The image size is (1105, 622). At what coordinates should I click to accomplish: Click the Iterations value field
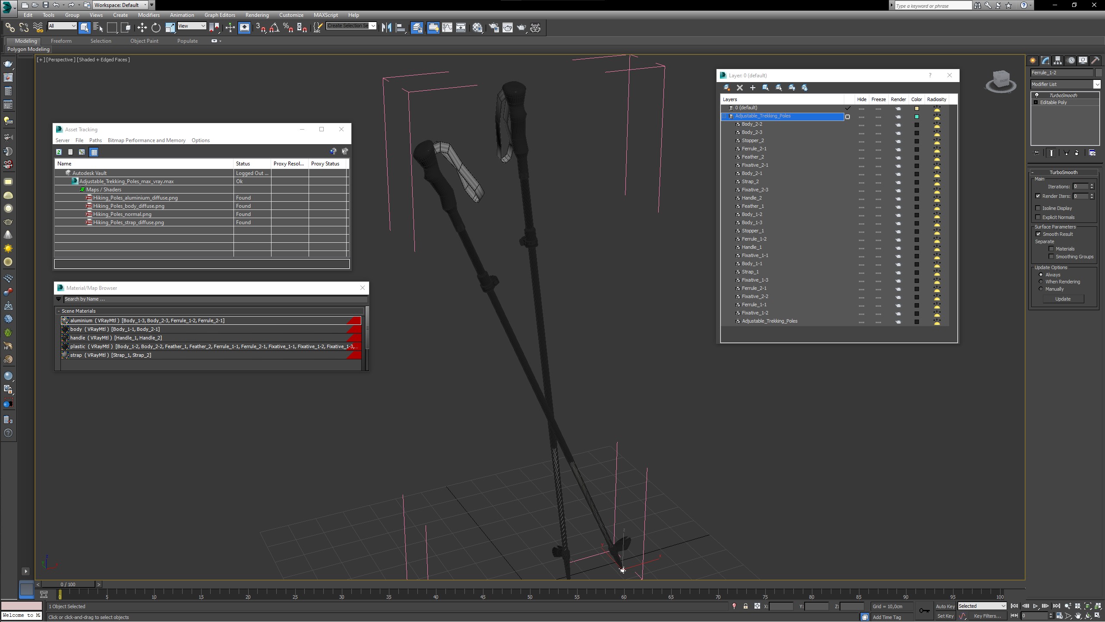pyautogui.click(x=1080, y=187)
